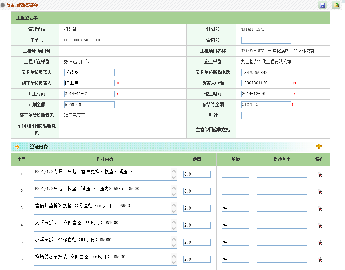Image resolution: width=345 pixels, height=270 pixels.
Task: Click row 6 数量 field
Action: click(x=197, y=259)
